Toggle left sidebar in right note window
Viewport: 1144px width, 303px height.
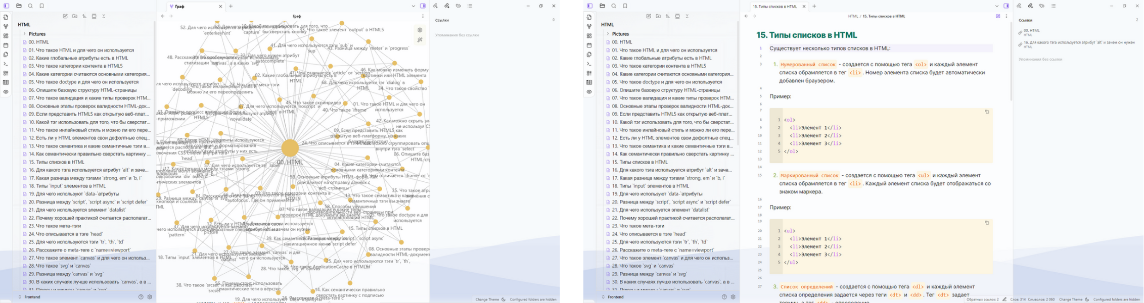590,6
